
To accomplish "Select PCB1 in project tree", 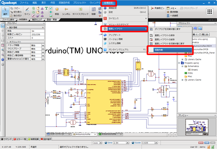I will (x=190, y=73).
